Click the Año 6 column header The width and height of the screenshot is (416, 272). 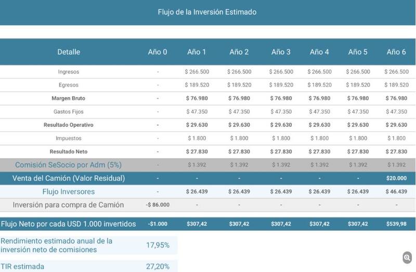click(396, 52)
